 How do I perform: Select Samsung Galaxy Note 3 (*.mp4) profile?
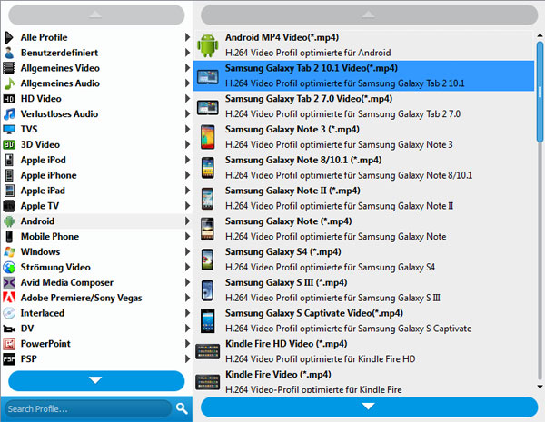(363, 137)
